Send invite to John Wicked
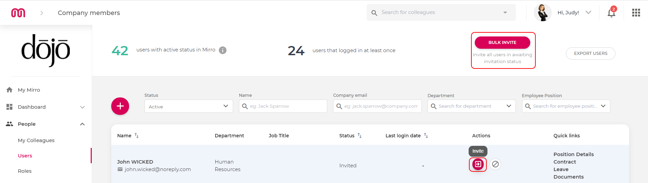Screen dimensions: 648x183 coord(478,164)
